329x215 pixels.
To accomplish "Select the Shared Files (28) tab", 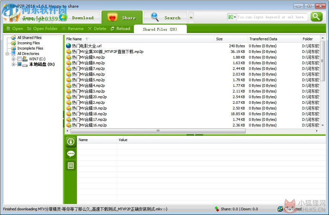I will pos(160,29).
